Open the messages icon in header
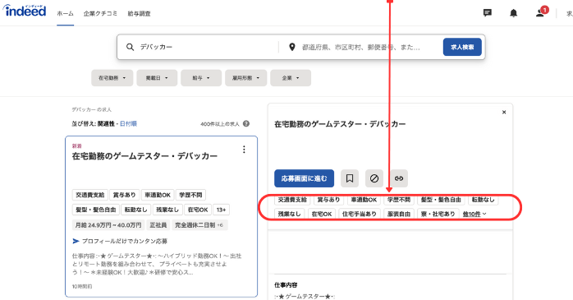573x300 pixels. (487, 13)
